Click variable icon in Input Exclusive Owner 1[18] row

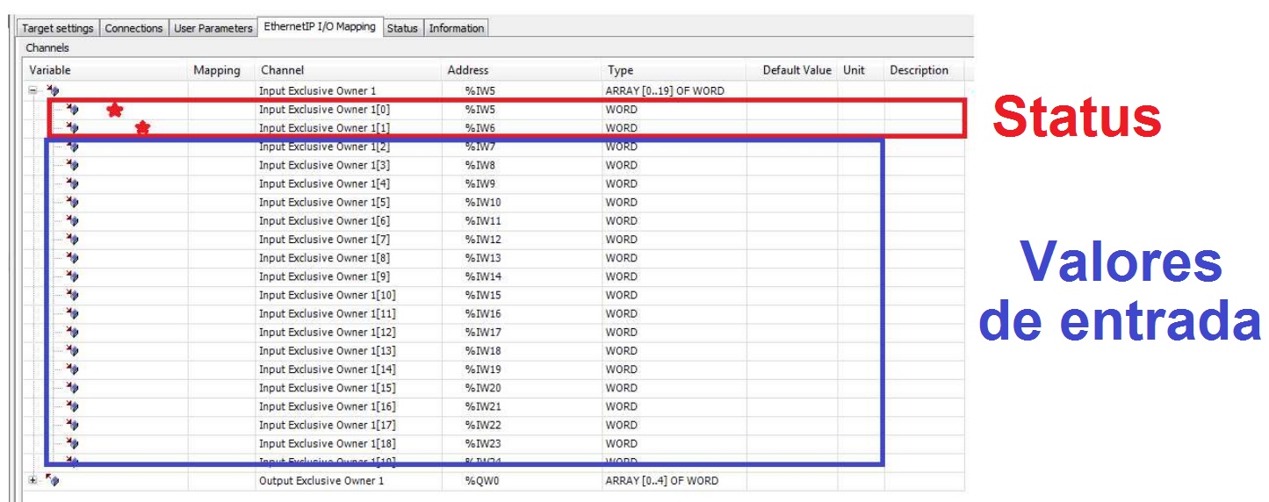[x=72, y=443]
